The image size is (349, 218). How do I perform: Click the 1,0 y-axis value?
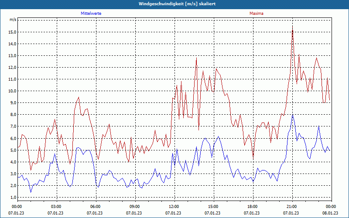pos(13,198)
